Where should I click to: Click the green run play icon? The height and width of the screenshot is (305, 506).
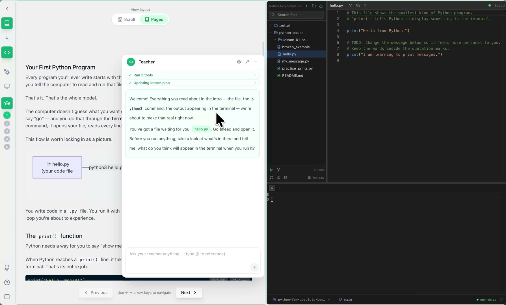click(x=271, y=170)
